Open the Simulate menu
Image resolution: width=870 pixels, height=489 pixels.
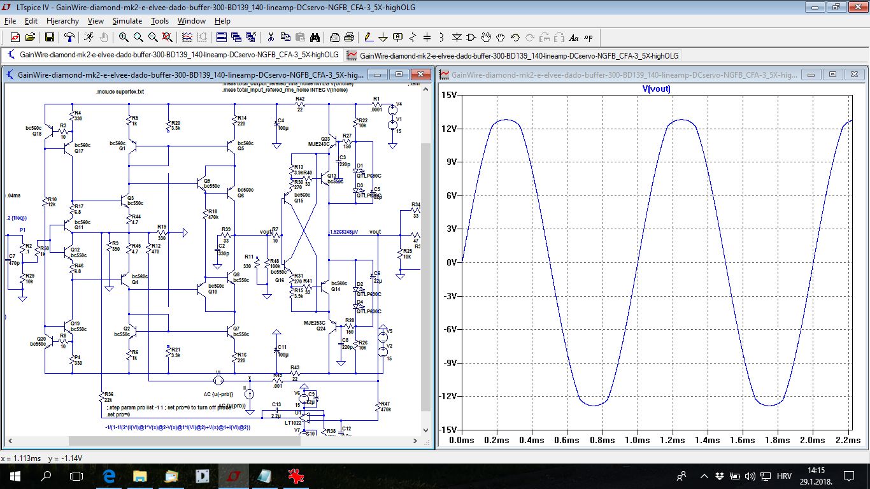(x=127, y=21)
